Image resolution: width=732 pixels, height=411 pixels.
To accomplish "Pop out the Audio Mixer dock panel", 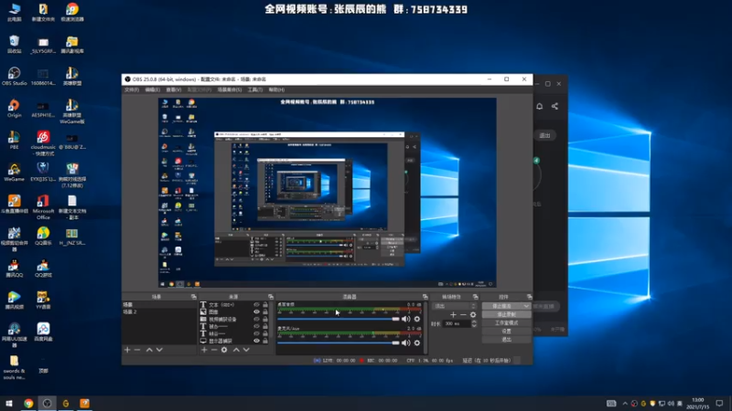I will coord(425,297).
